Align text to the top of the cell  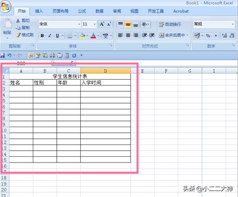point(120,24)
